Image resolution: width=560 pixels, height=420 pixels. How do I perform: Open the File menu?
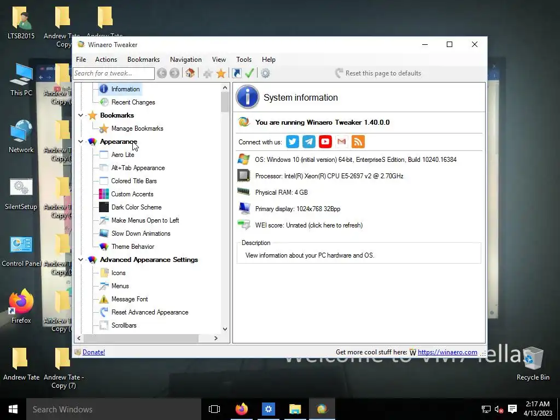click(x=81, y=60)
